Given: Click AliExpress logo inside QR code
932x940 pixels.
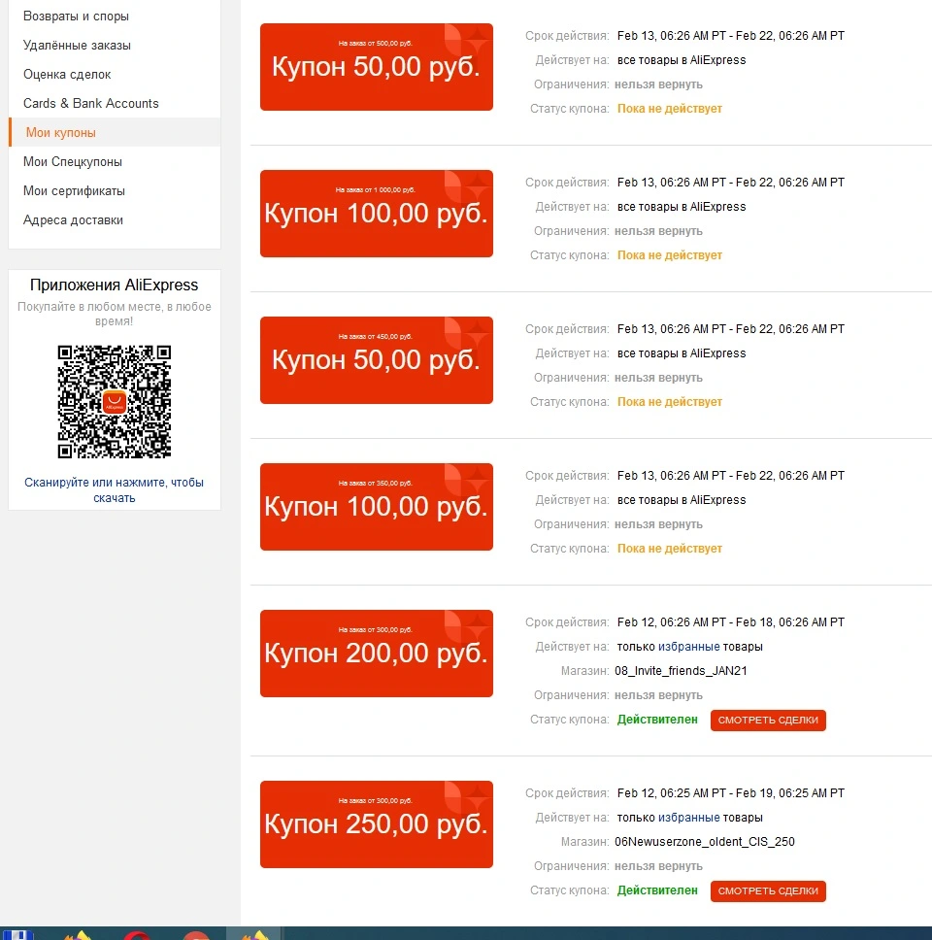Looking at the screenshot, I should [x=115, y=402].
